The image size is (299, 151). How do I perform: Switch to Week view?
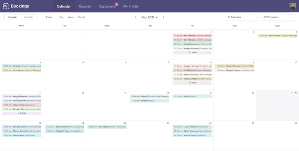[x=71, y=17]
